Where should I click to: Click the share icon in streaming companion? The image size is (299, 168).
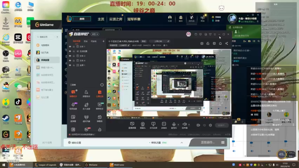click(226, 43)
